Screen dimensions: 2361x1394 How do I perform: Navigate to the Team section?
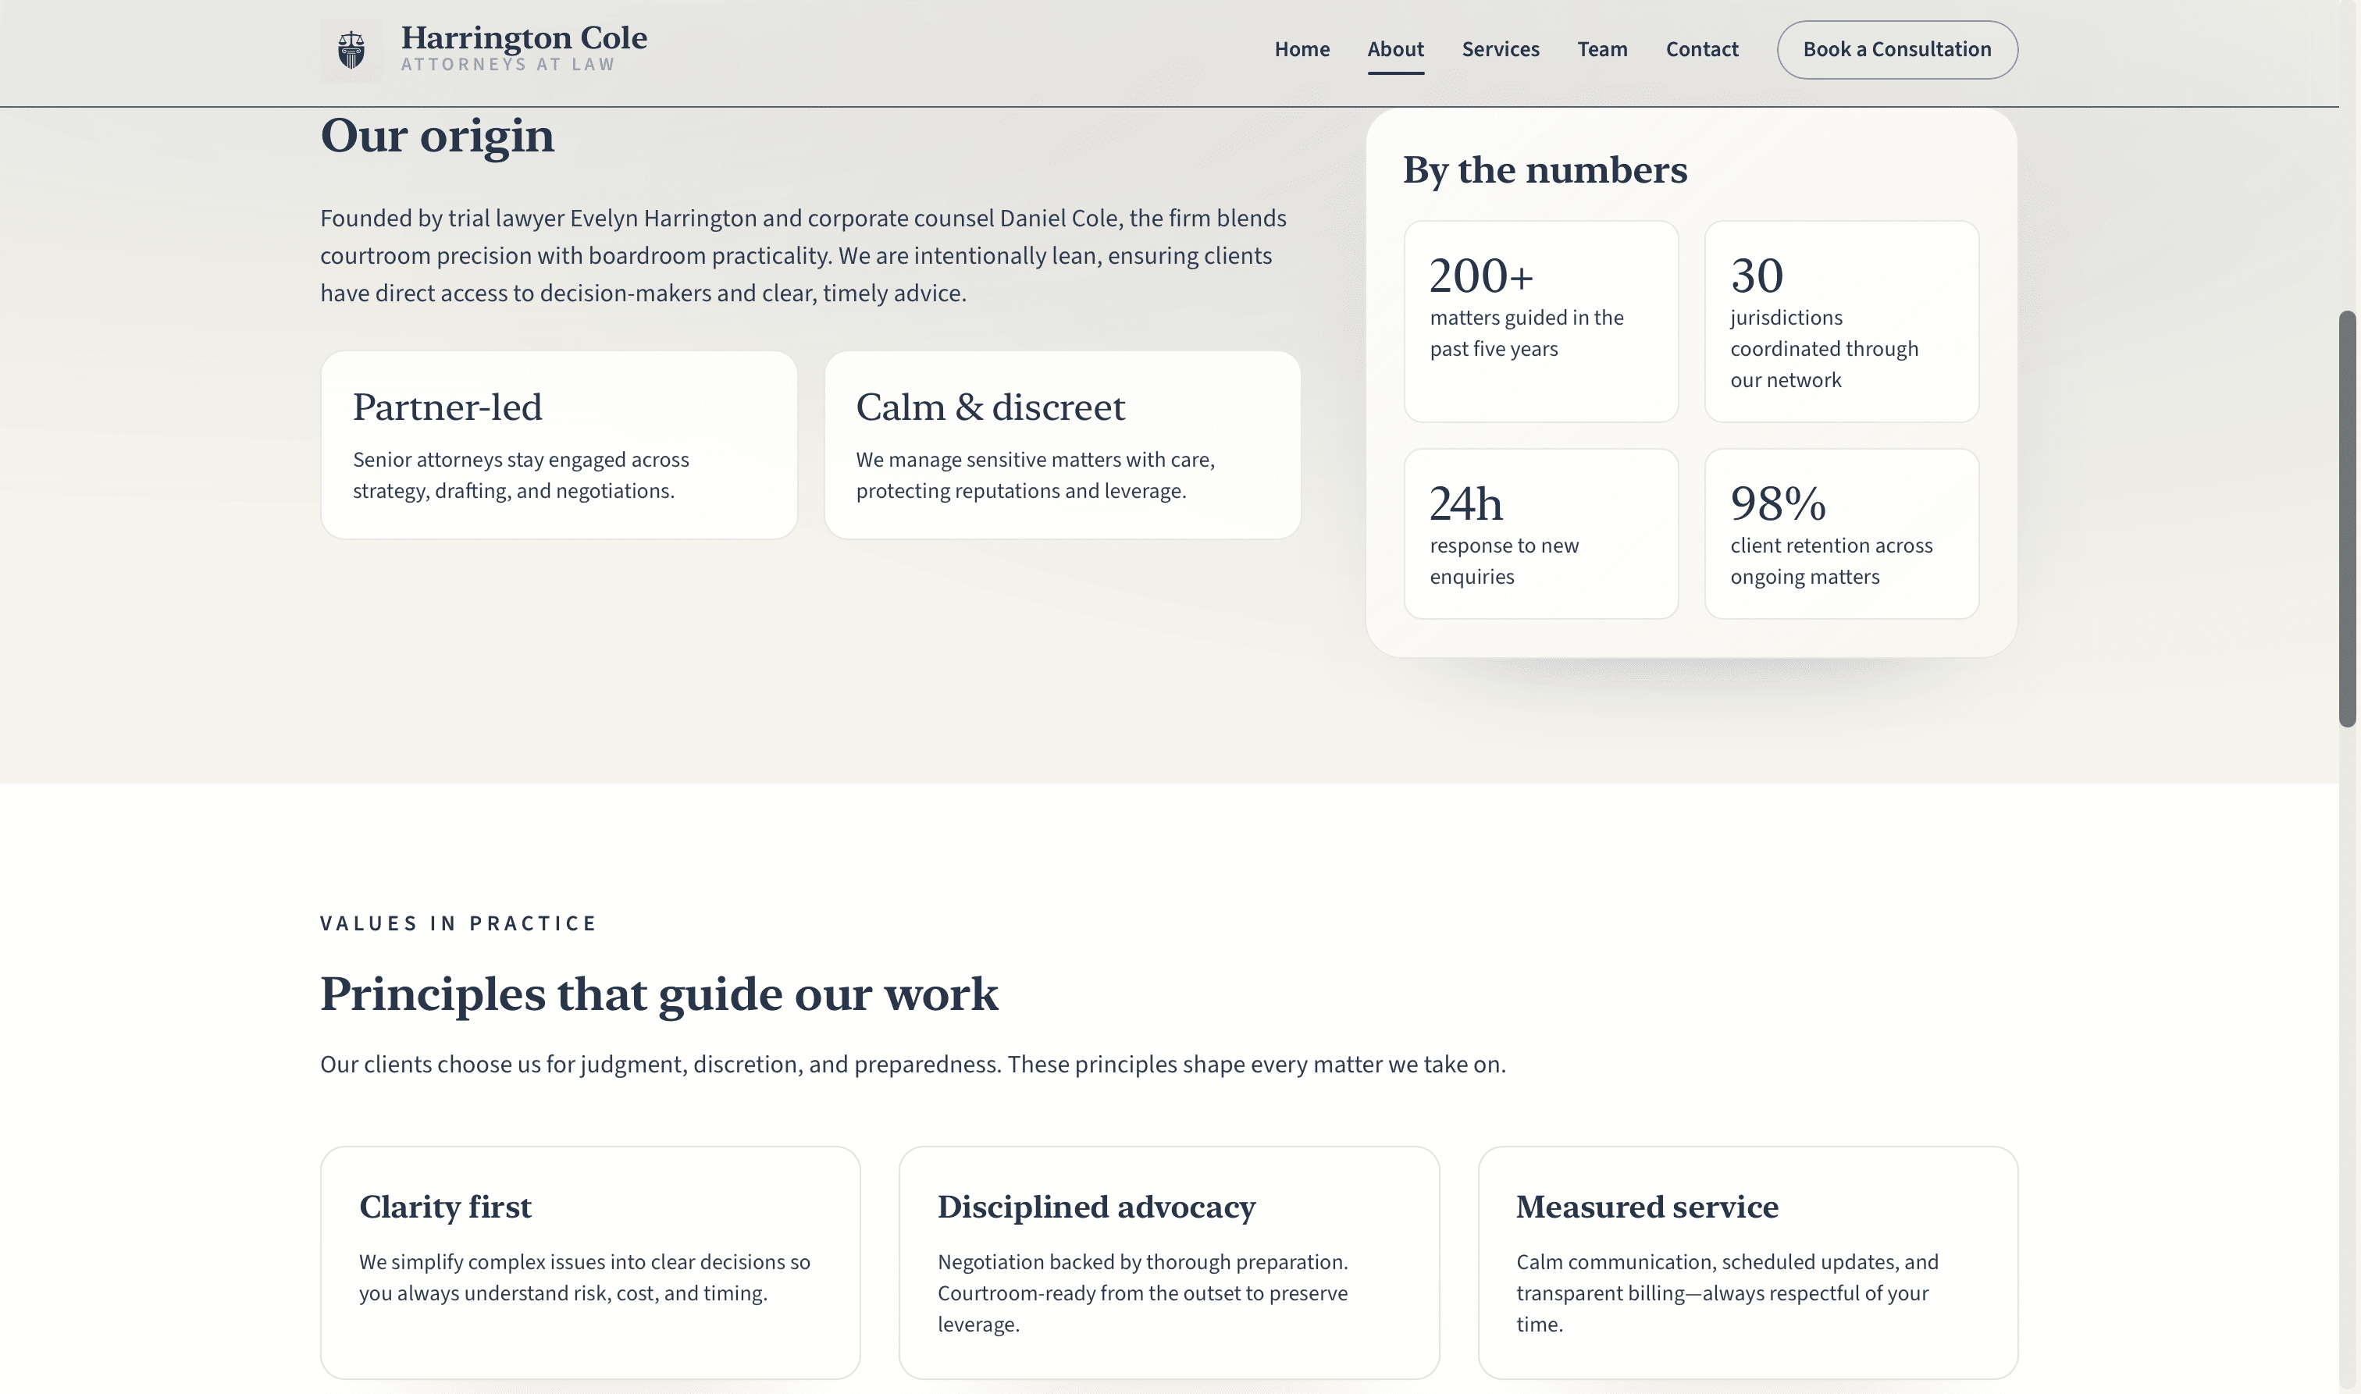tap(1602, 49)
